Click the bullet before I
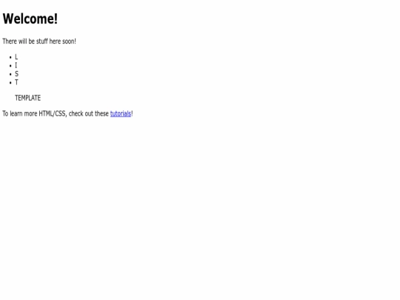The height and width of the screenshot is (300, 400). pyautogui.click(x=10, y=66)
